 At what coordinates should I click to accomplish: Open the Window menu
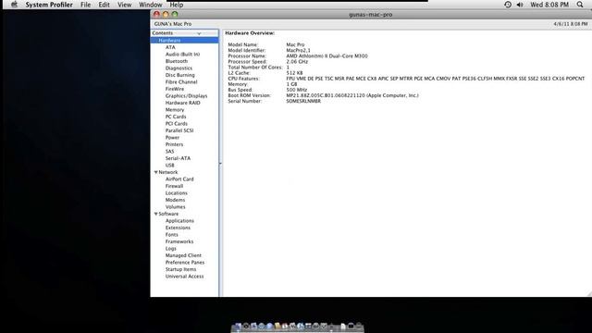[x=150, y=5]
